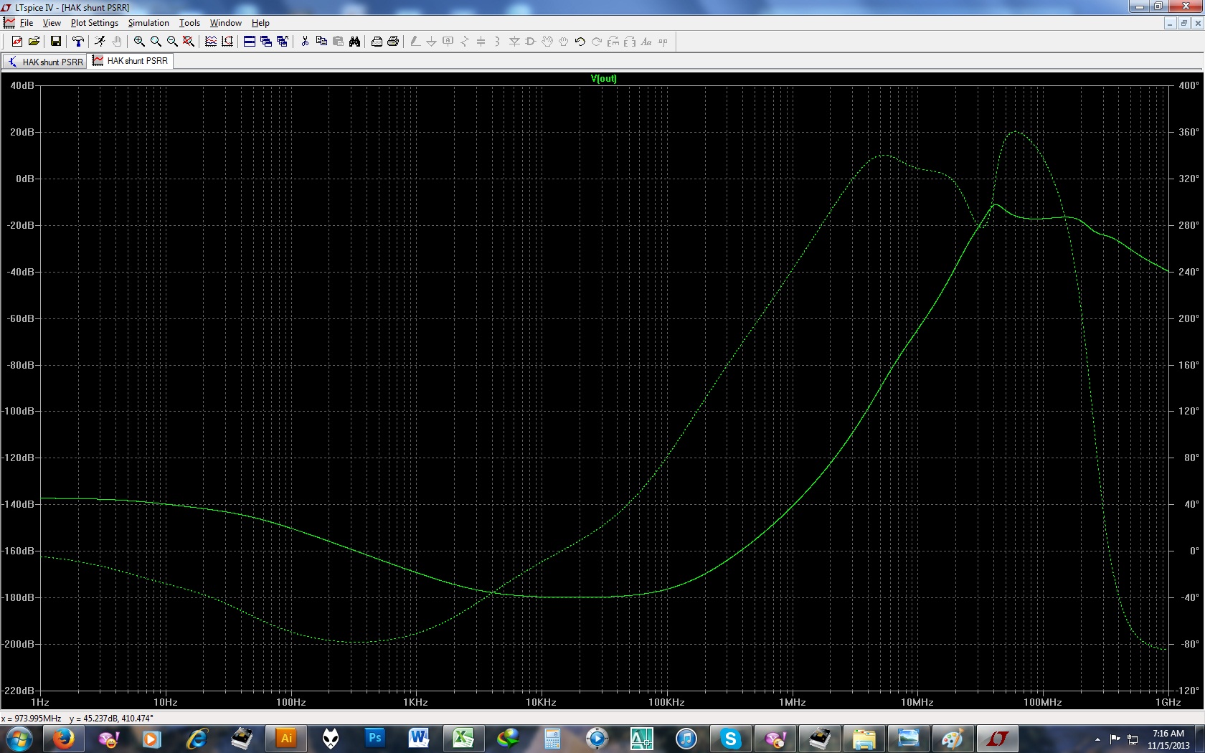The width and height of the screenshot is (1205, 753).
Task: Open the Window menu
Action: [225, 23]
